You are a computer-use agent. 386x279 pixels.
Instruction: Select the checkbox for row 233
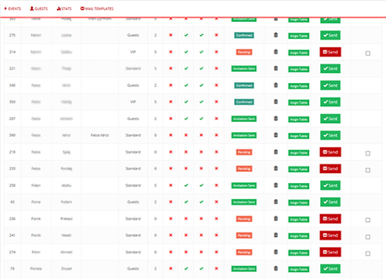(367, 170)
